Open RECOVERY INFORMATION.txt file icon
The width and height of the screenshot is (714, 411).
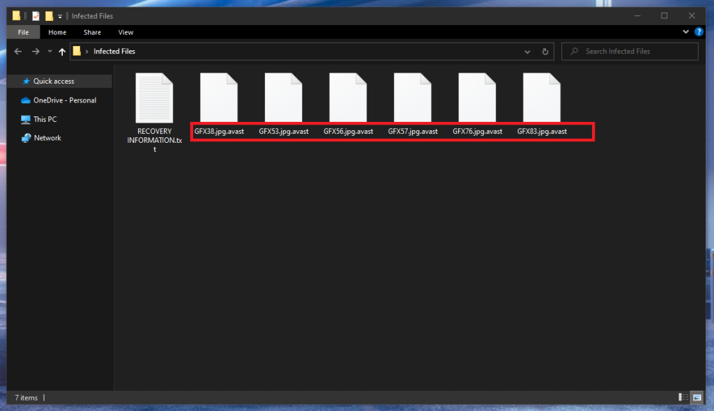click(x=154, y=98)
